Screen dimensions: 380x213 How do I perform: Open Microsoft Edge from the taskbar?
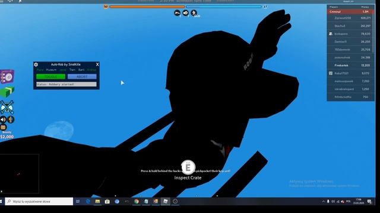coord(88,201)
